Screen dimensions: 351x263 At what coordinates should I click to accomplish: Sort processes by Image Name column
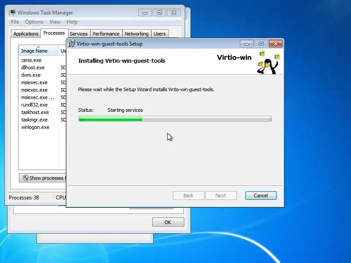tap(39, 51)
